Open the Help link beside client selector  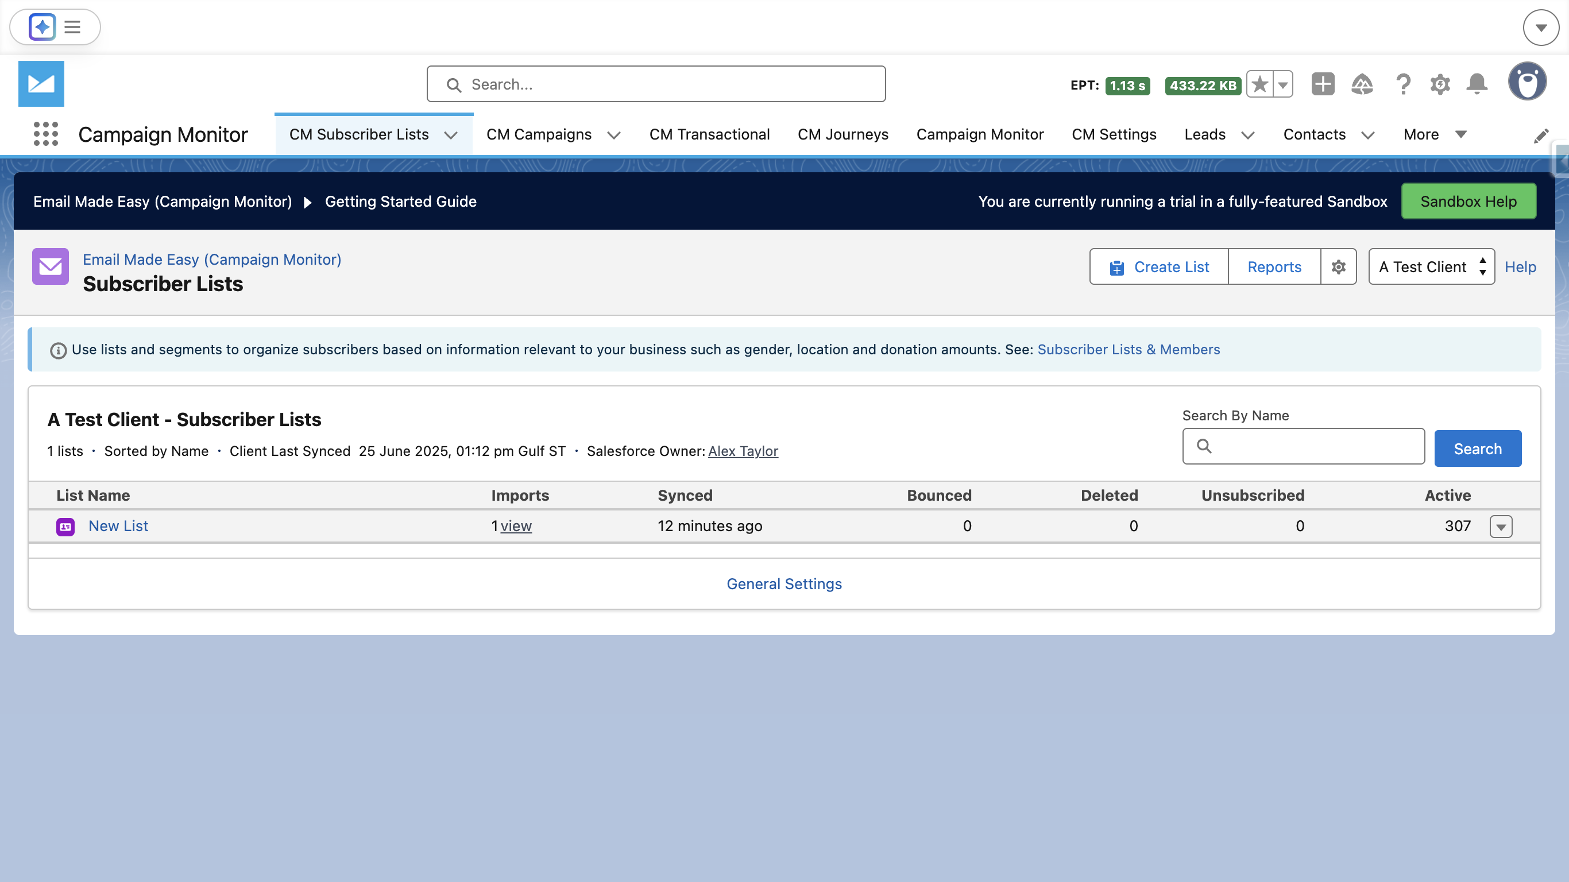1520,267
